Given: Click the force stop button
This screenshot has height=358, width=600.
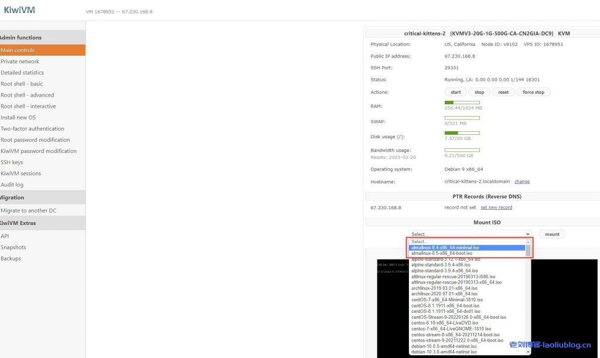Looking at the screenshot, I should [533, 92].
